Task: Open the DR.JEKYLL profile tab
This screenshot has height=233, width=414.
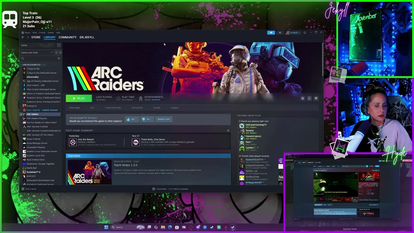Action: pos(87,37)
